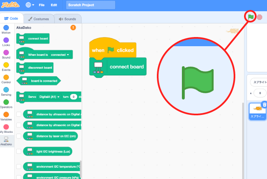Open the connected dropdown in hat block

[60, 55]
